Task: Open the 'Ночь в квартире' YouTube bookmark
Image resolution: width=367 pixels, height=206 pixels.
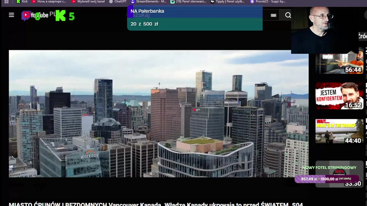Action: point(49,2)
